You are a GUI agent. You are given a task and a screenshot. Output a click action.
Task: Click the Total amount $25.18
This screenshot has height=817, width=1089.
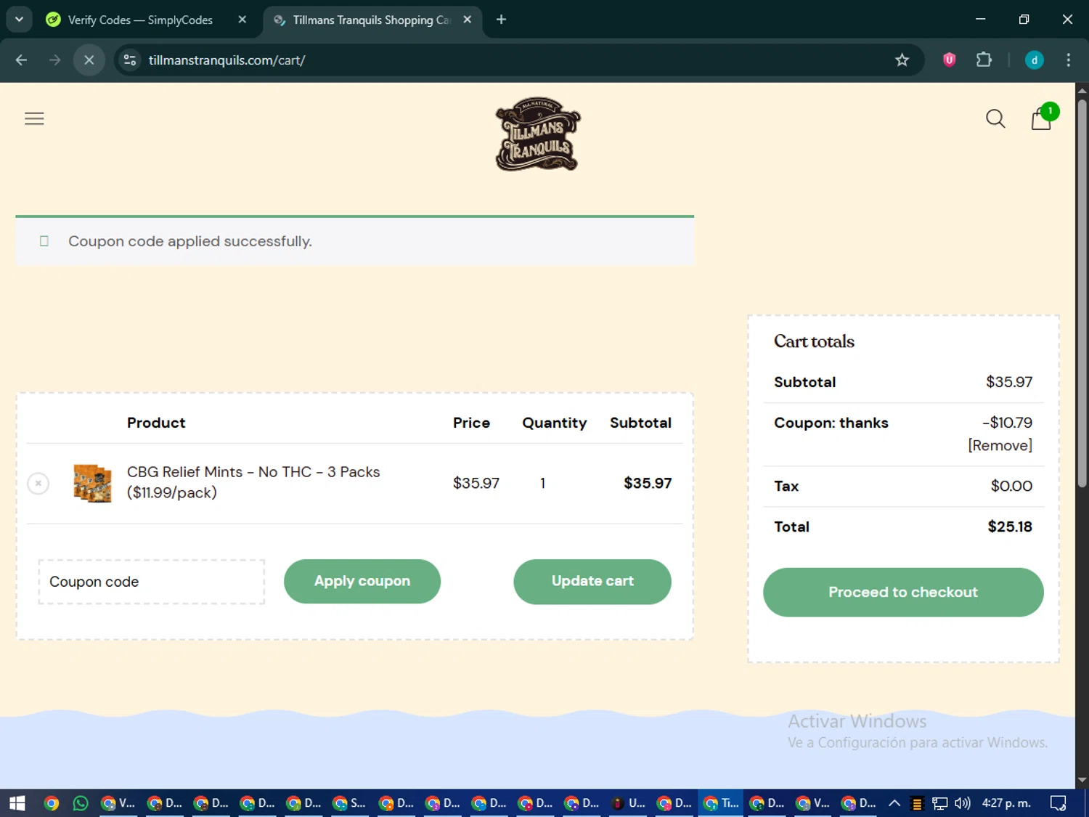(x=1010, y=527)
